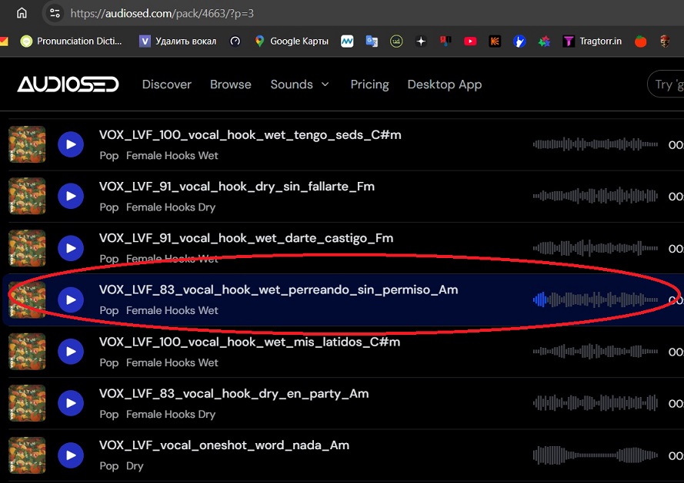Image resolution: width=684 pixels, height=483 pixels.
Task: Click Female Hooks Wet tag under mis_latidos
Action: pos(172,362)
